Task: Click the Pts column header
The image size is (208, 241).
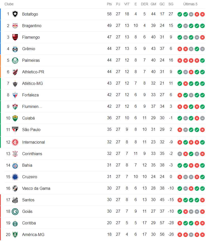Action: click(109, 4)
